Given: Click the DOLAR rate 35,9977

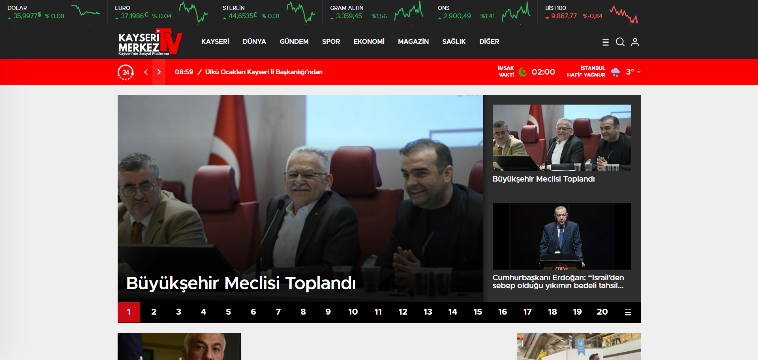Looking at the screenshot, I should 27,16.
